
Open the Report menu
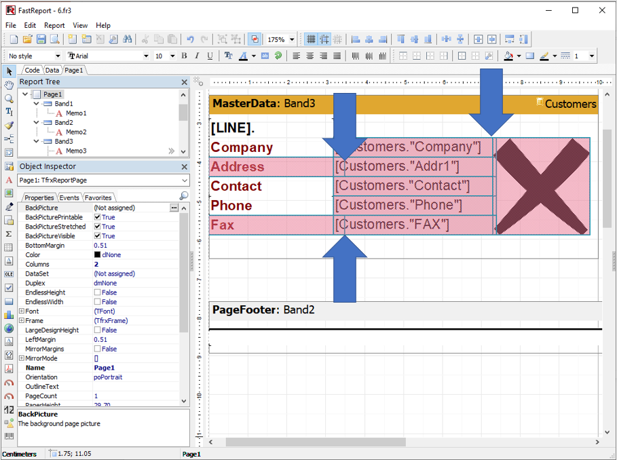click(54, 26)
